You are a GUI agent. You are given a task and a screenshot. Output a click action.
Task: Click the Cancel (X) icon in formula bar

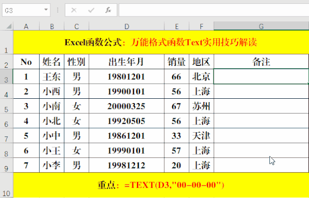pyautogui.click(x=74, y=10)
